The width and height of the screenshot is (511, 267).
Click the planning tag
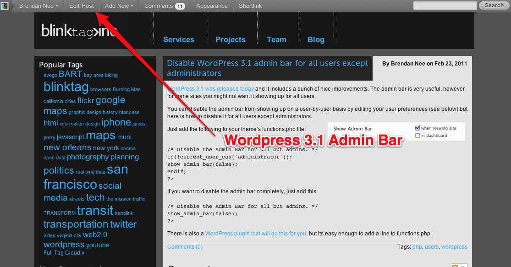point(125,157)
